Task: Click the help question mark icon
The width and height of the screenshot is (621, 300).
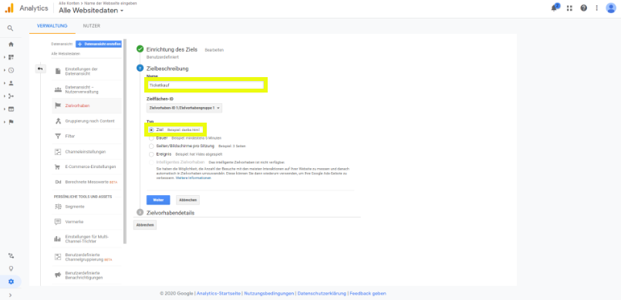Action: pyautogui.click(x=584, y=8)
